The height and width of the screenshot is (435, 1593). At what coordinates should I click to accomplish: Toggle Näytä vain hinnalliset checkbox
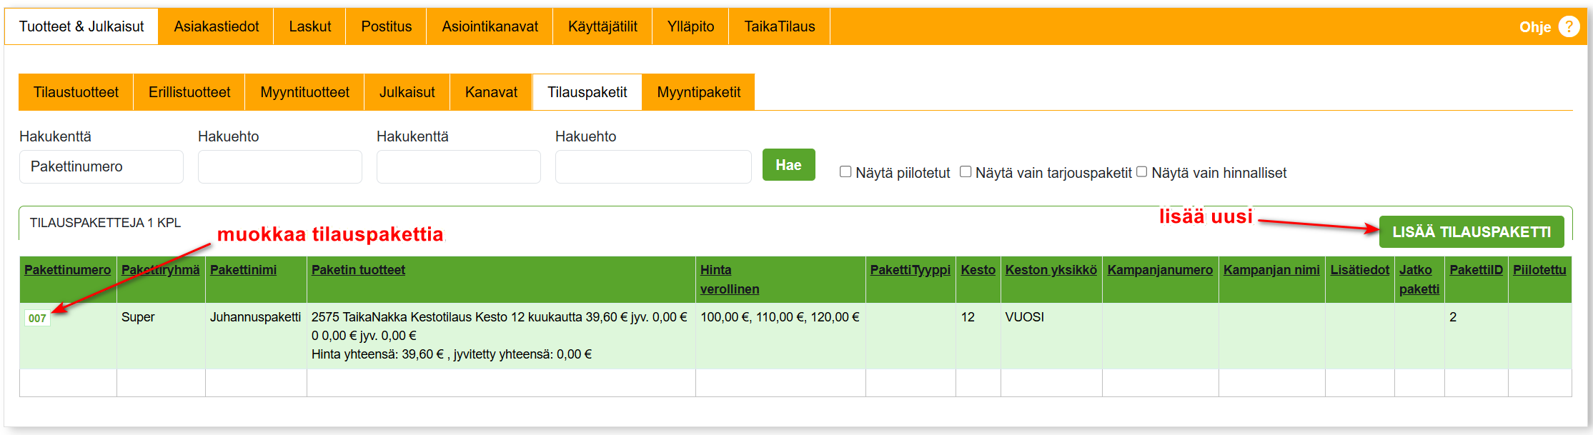click(x=1141, y=172)
